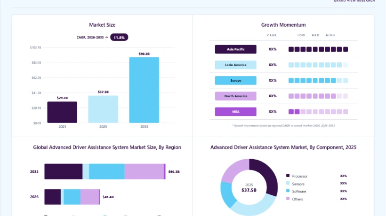The image size is (386, 216).
Task: Click the XX% value for MEA
Action: [273, 112]
